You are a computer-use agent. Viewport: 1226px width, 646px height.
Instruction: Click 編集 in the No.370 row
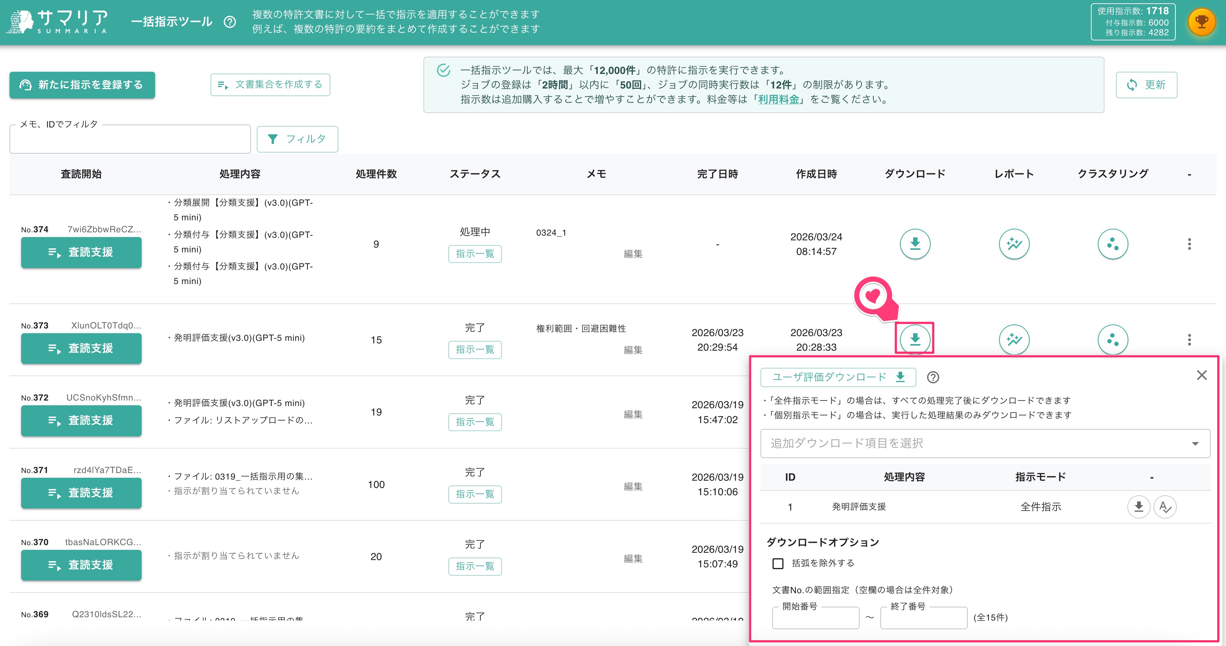[633, 559]
